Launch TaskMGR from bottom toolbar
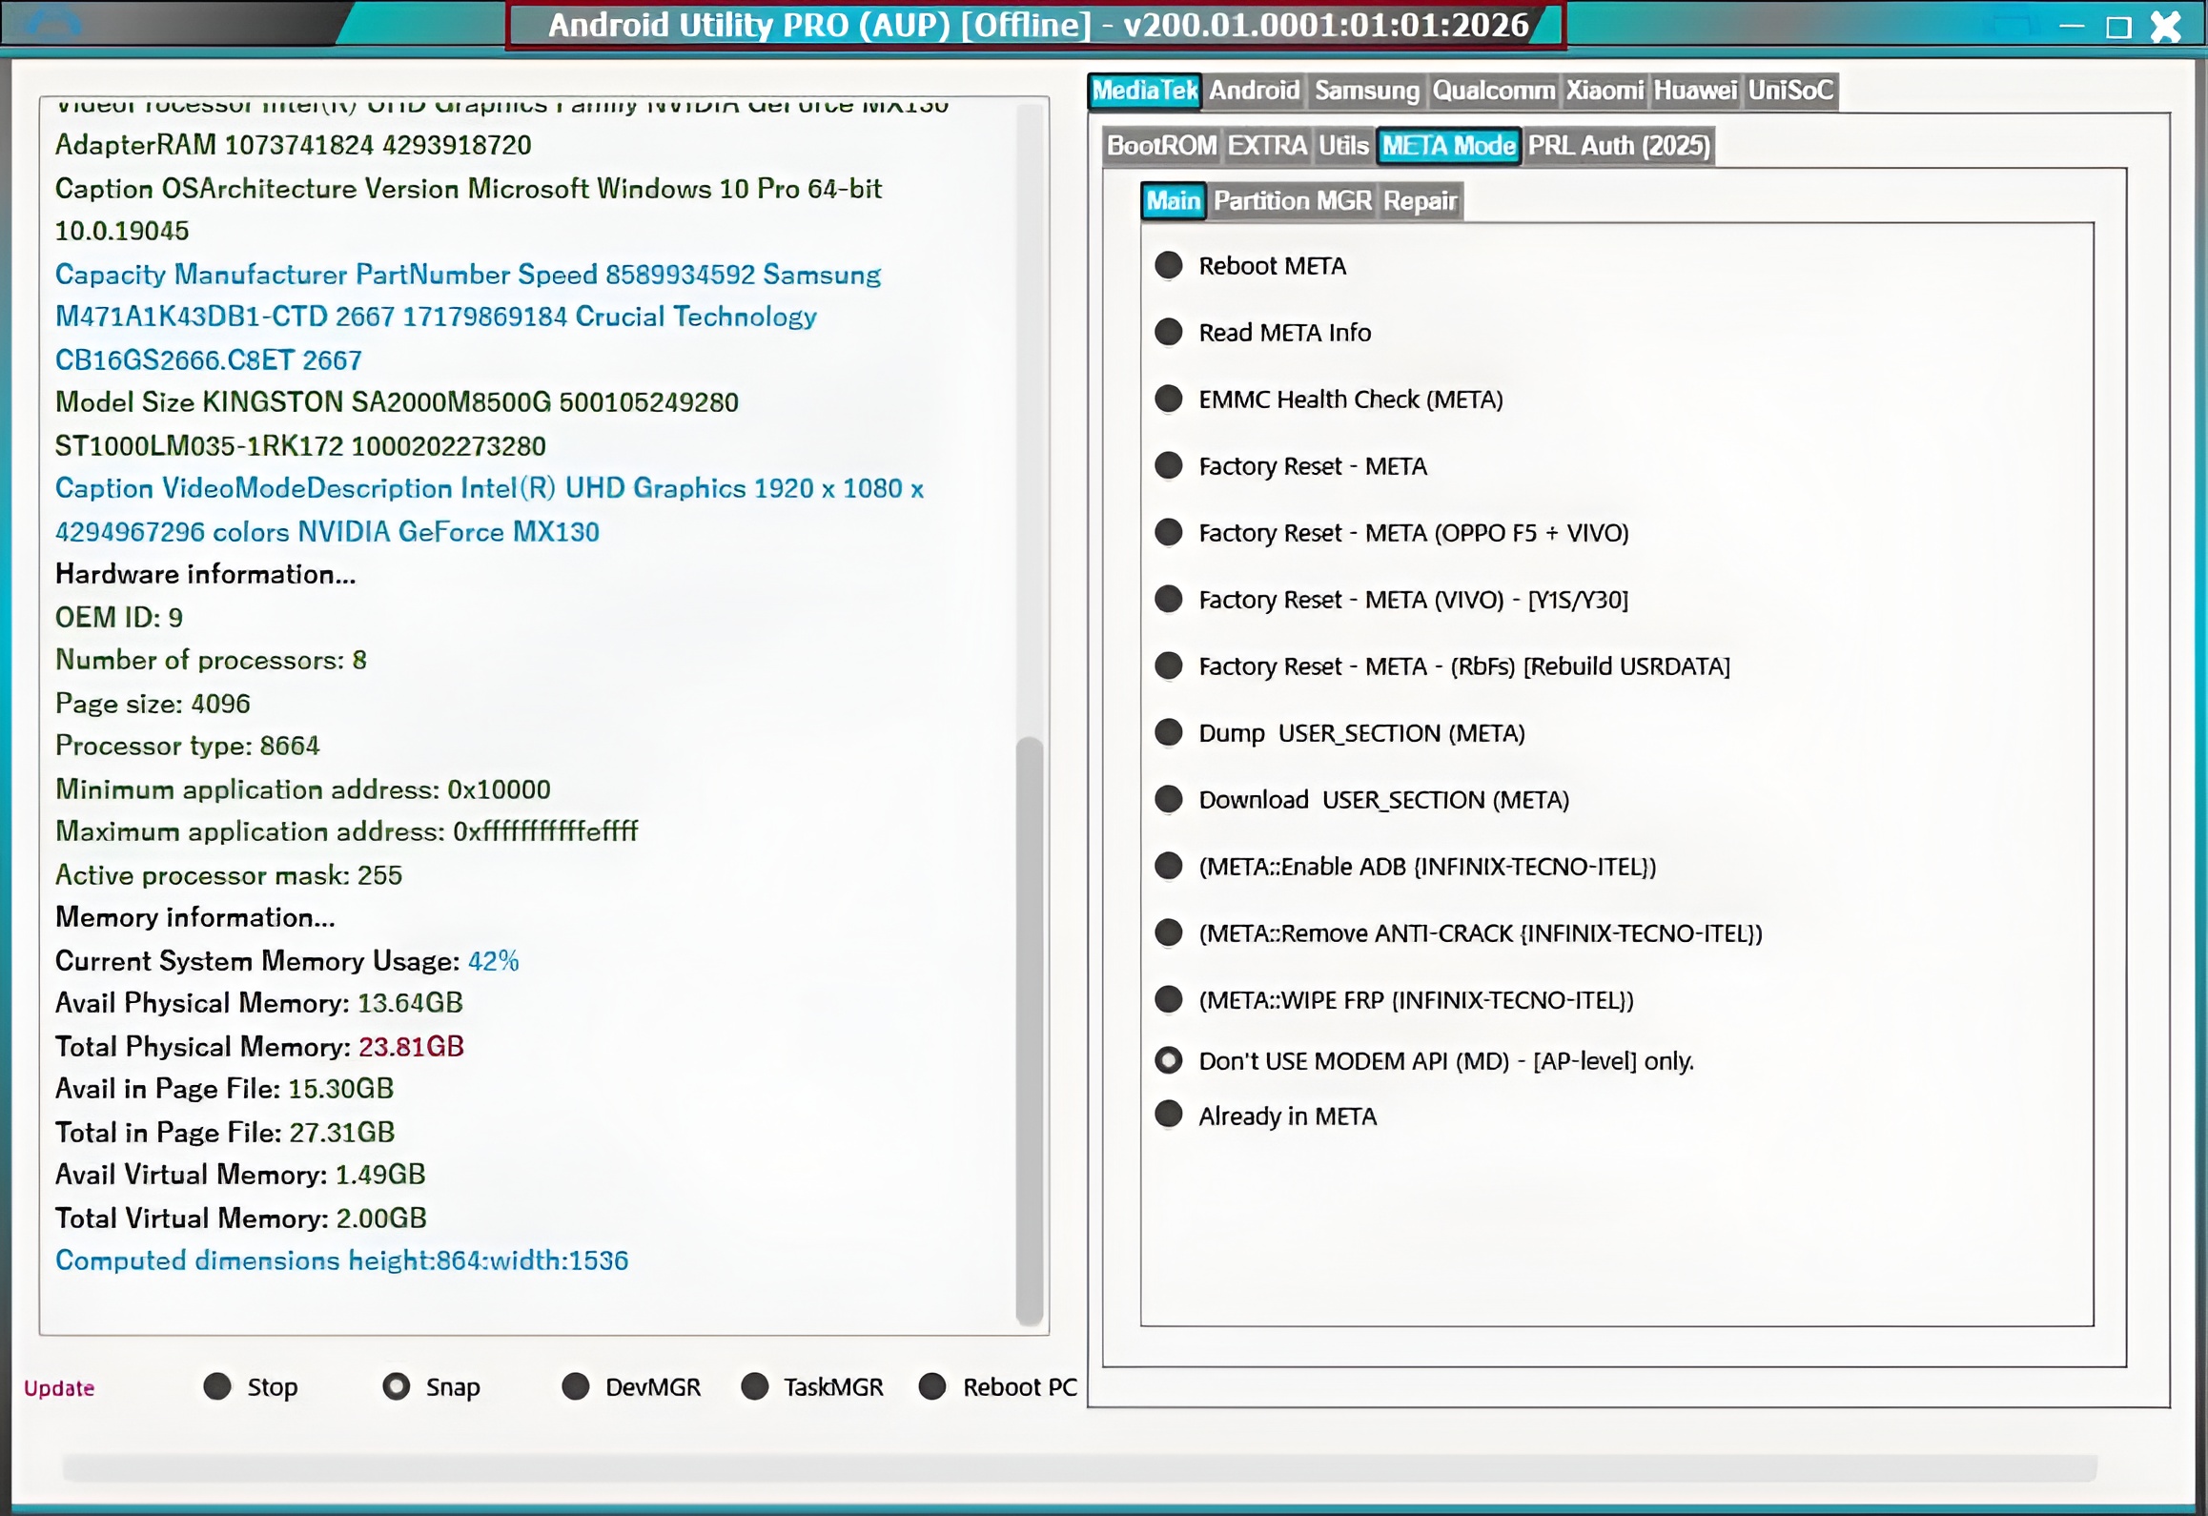Image resolution: width=2208 pixels, height=1516 pixels. click(755, 1386)
